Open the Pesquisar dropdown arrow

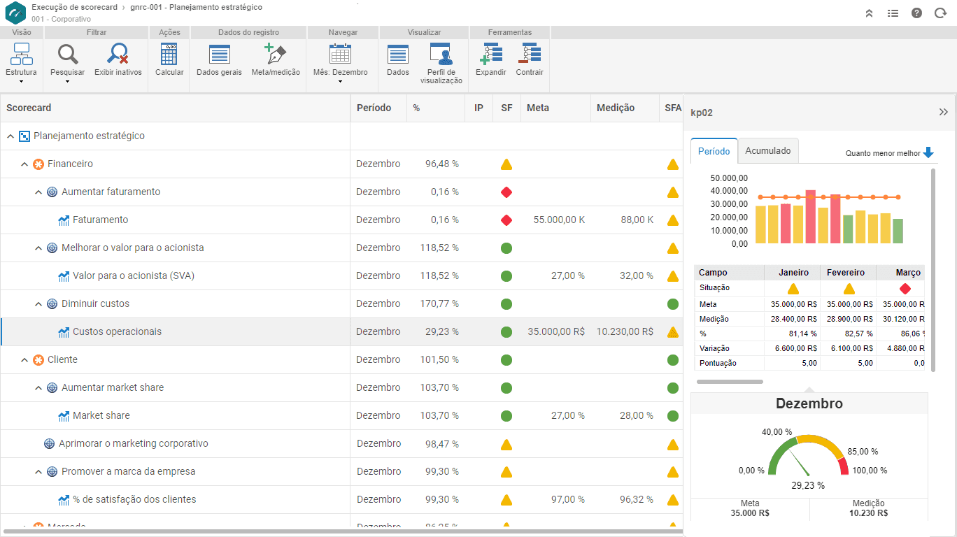click(x=68, y=81)
